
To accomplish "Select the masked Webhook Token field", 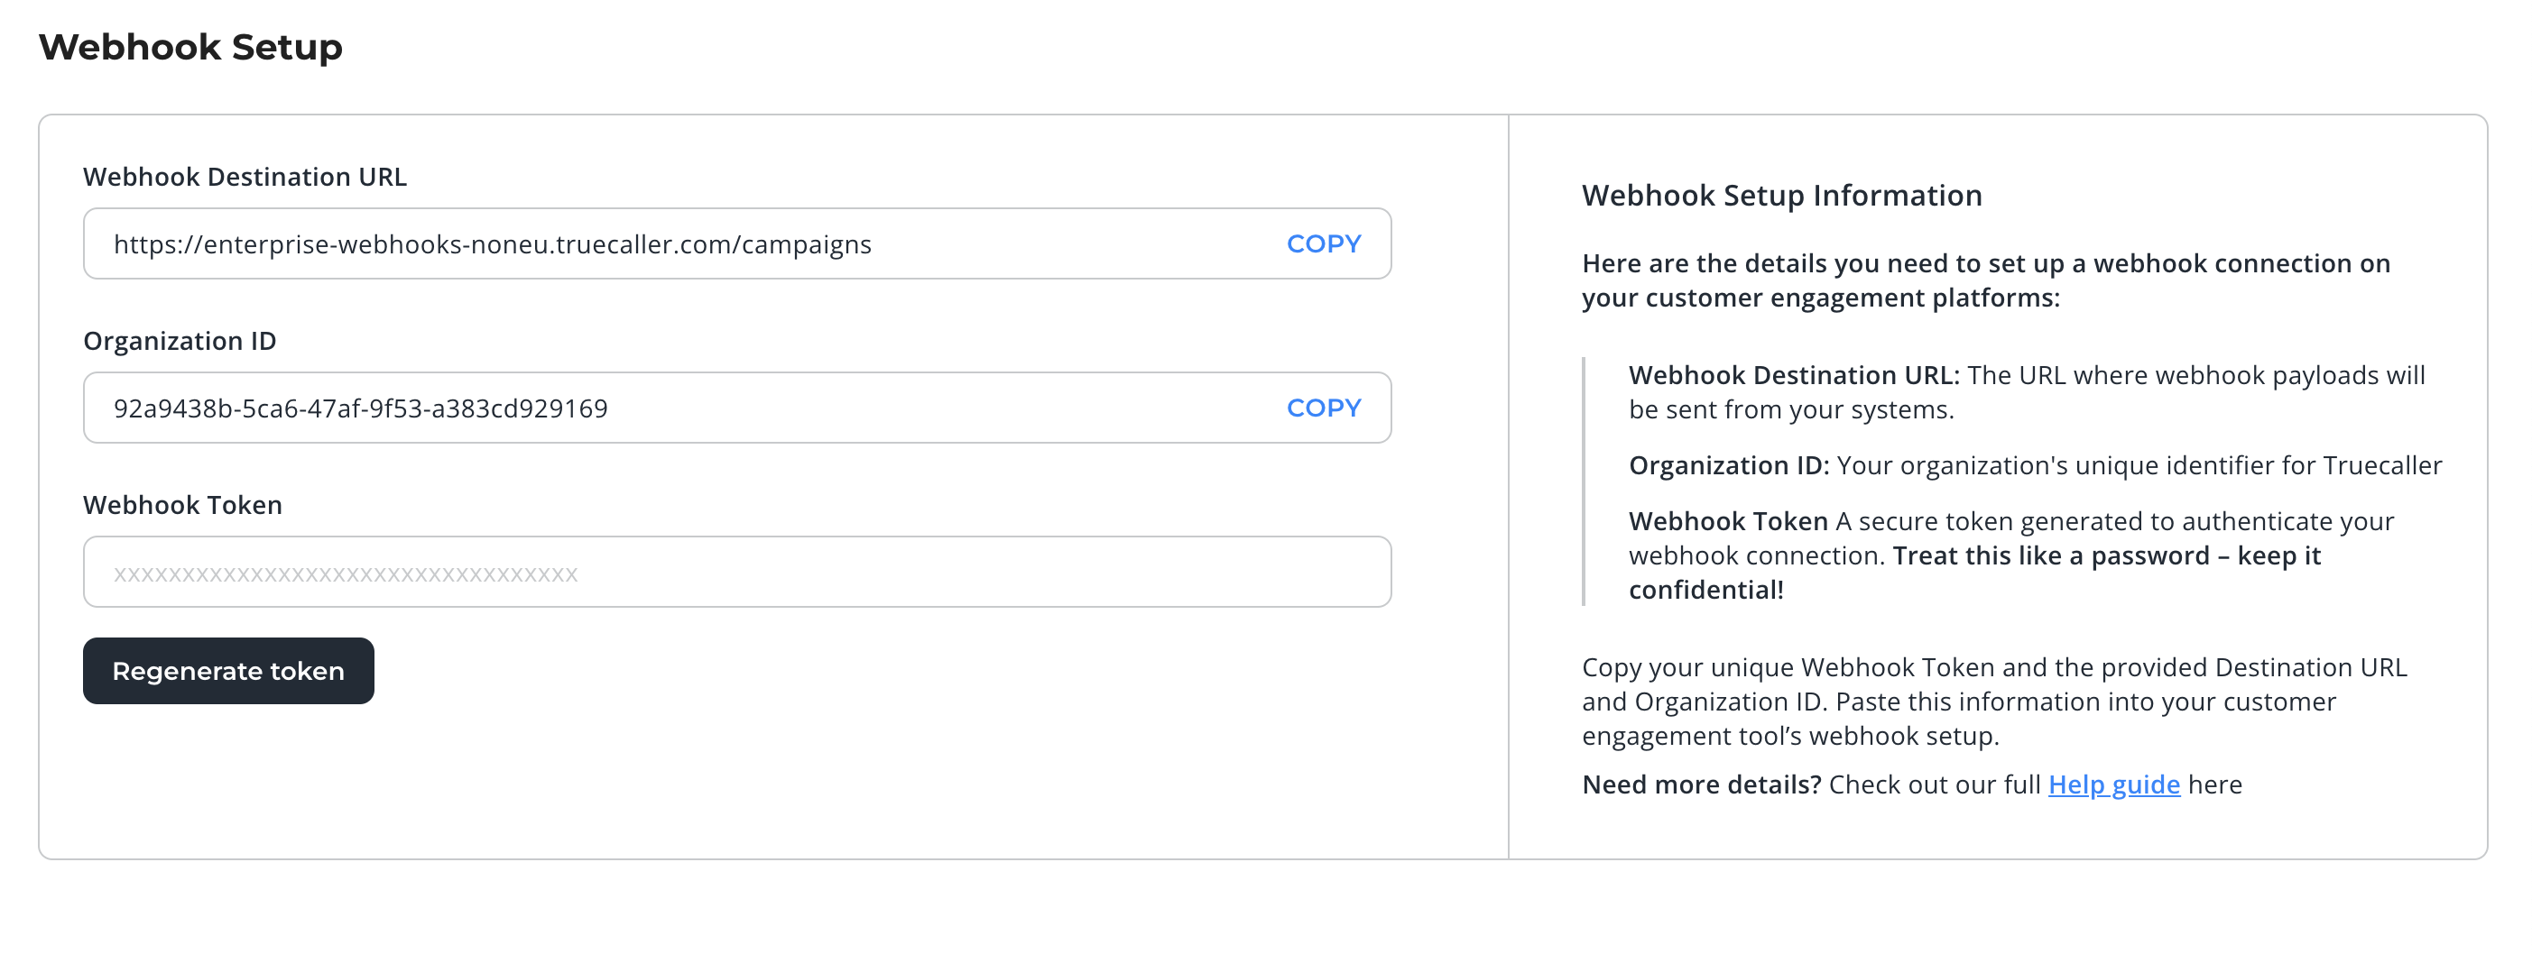I will coord(737,572).
